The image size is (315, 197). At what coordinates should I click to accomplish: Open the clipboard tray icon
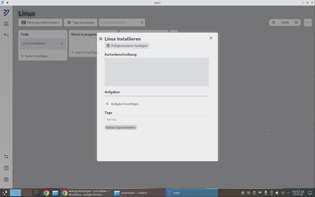(x=254, y=193)
